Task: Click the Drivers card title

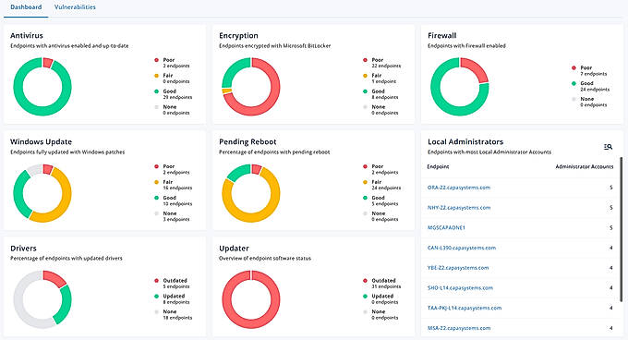Action: 23,249
